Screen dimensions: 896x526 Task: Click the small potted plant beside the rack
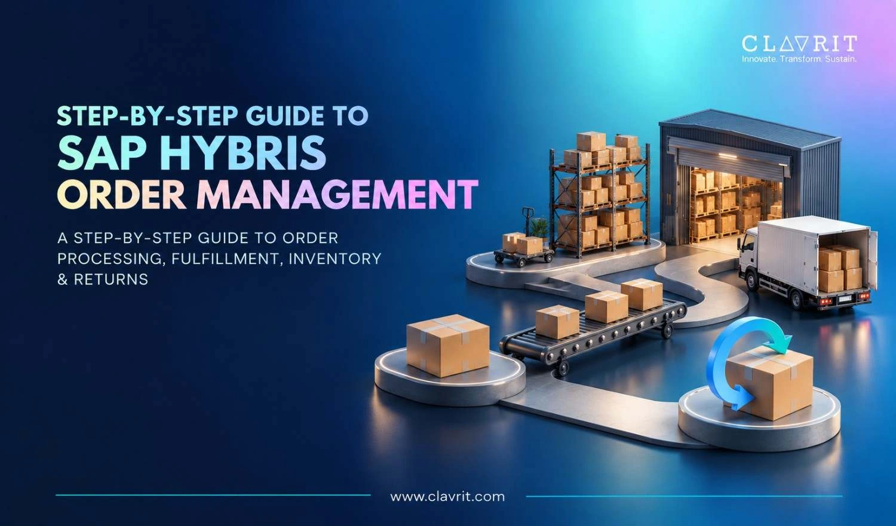[540, 228]
